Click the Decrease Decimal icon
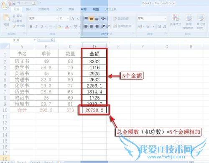 point(164,26)
